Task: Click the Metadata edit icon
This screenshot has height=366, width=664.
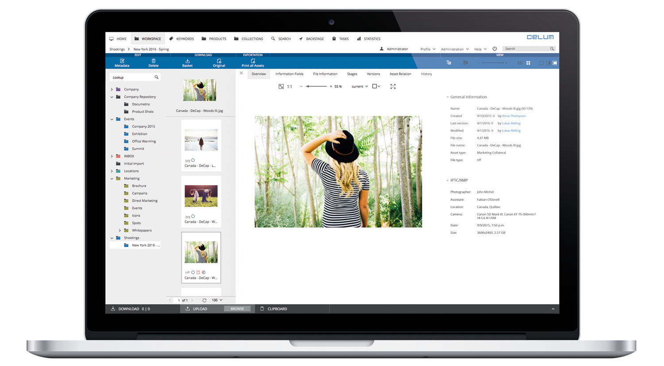Action: (122, 61)
